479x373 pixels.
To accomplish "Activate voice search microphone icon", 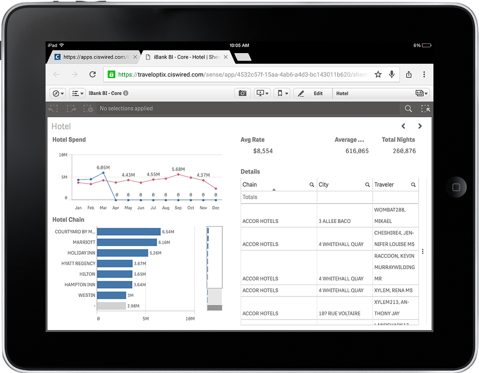I will [x=392, y=75].
